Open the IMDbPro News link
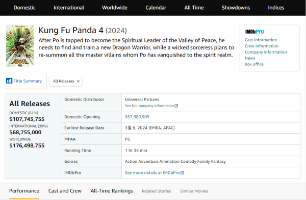This screenshot has height=200, width=306. [x=250, y=58]
